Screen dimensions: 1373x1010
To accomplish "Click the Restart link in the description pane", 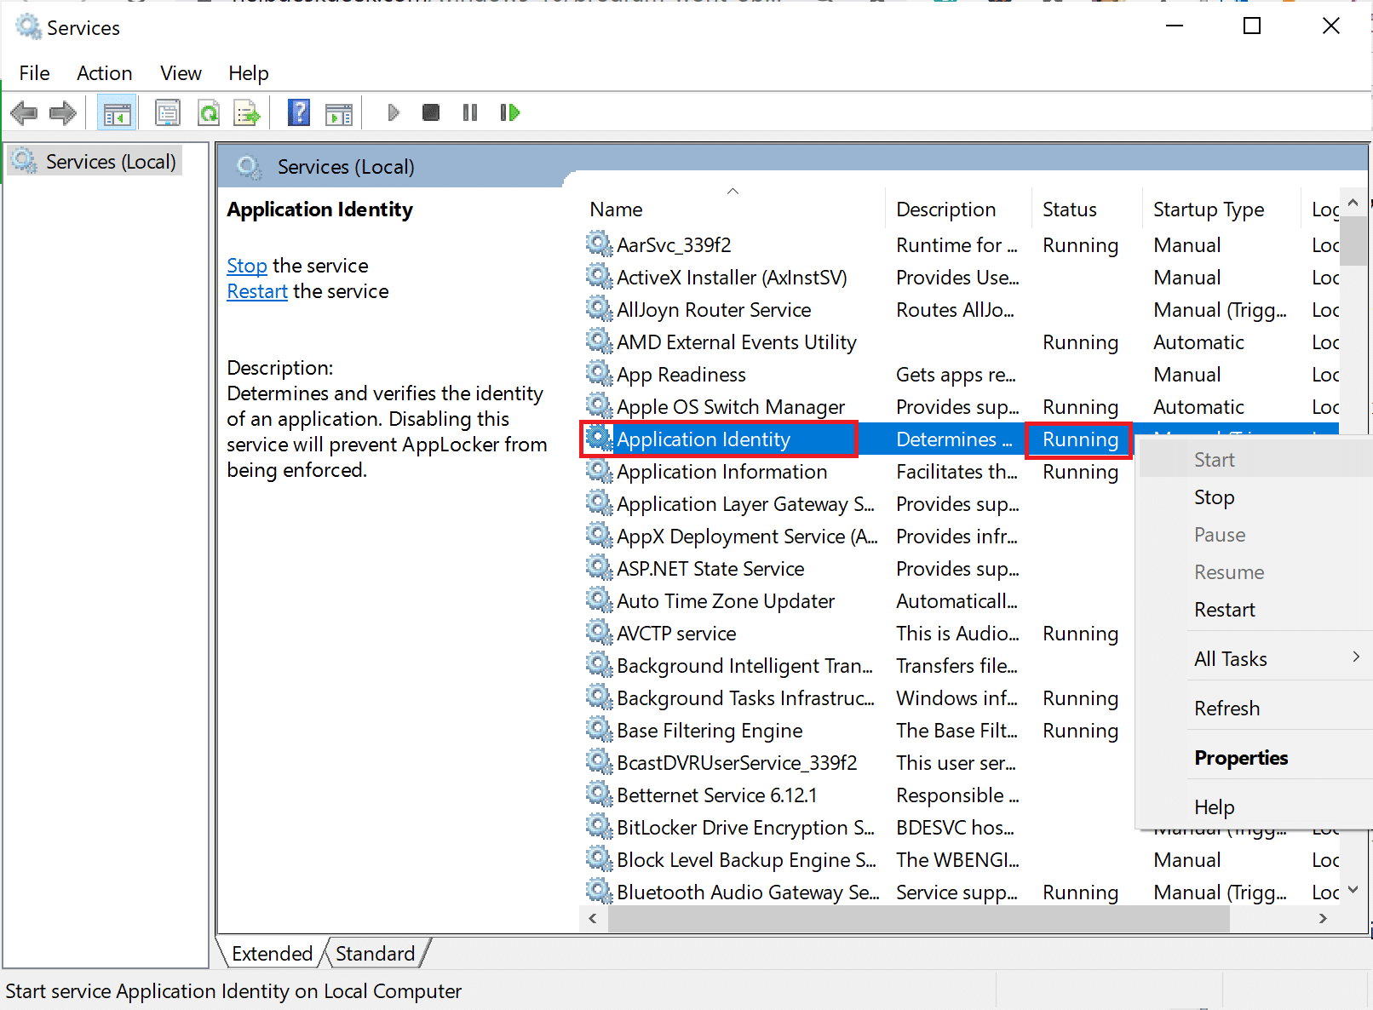I will tap(256, 291).
